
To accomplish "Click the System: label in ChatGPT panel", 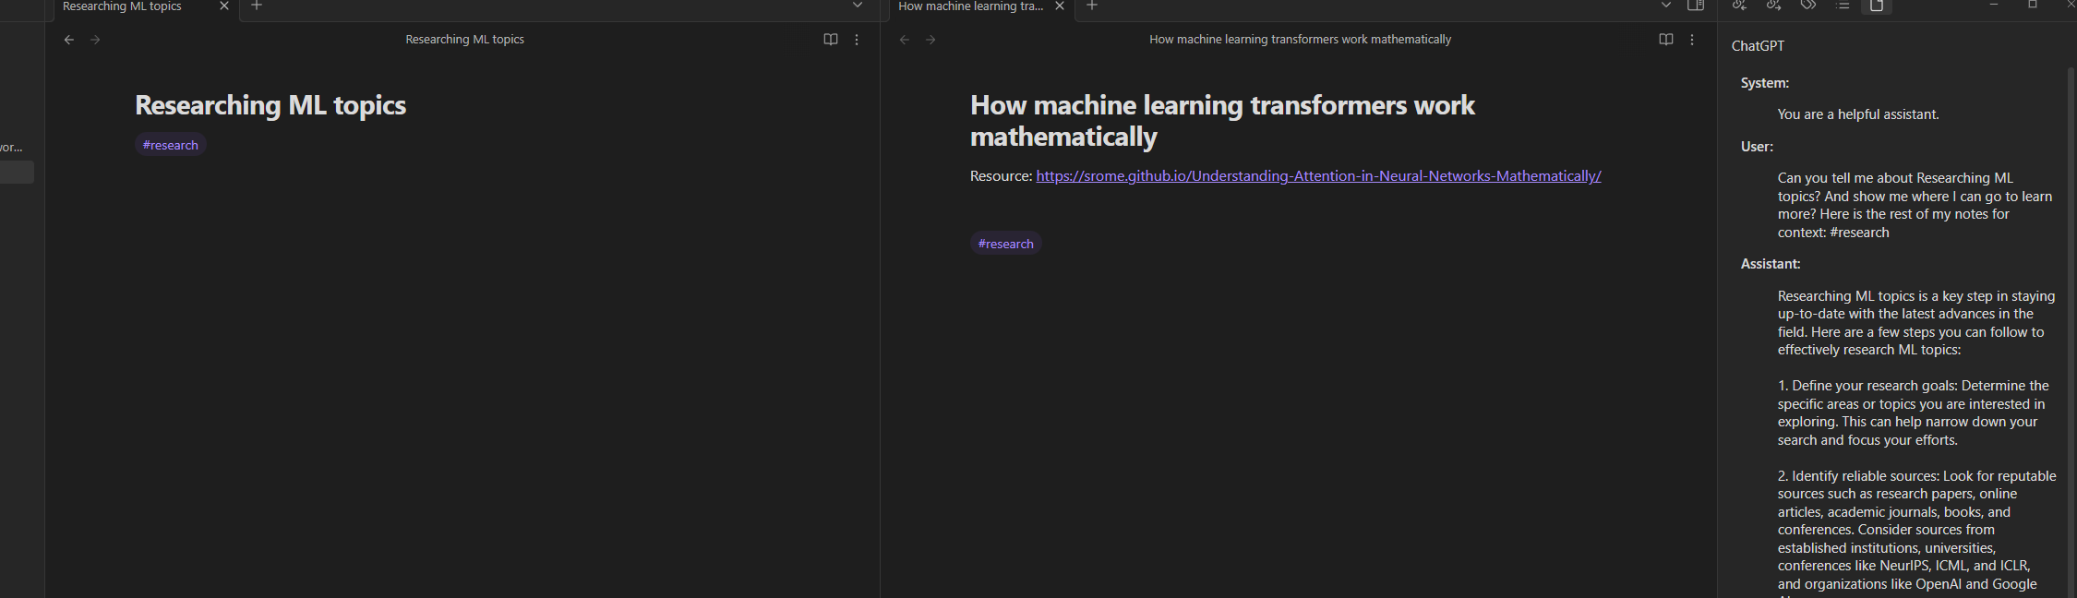I will click(1764, 83).
